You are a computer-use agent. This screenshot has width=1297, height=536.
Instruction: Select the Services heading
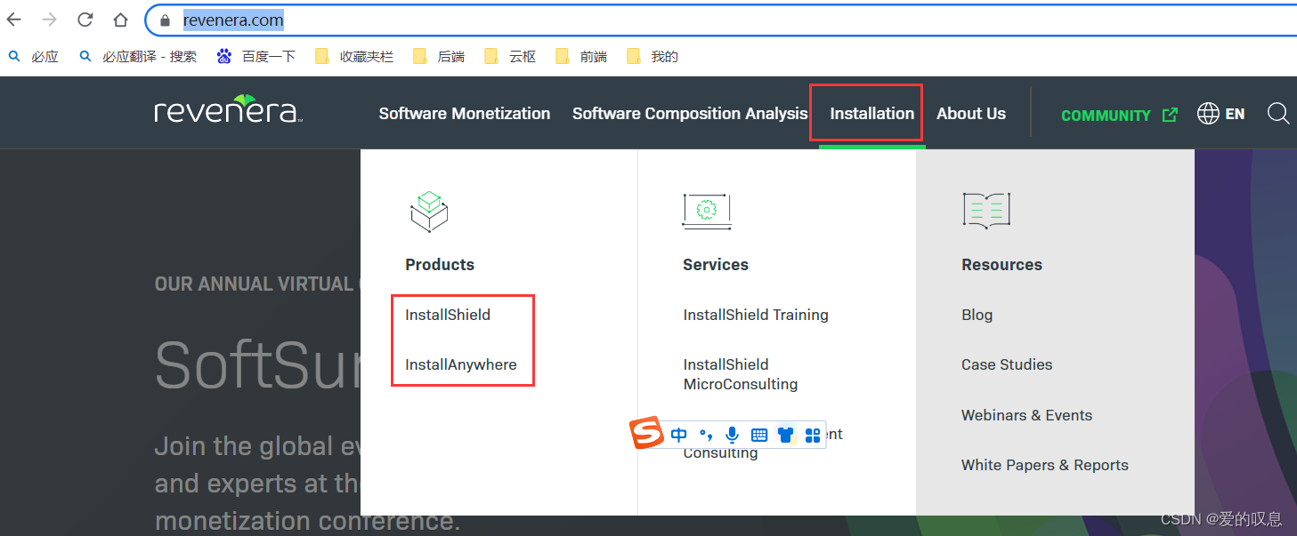coord(716,265)
